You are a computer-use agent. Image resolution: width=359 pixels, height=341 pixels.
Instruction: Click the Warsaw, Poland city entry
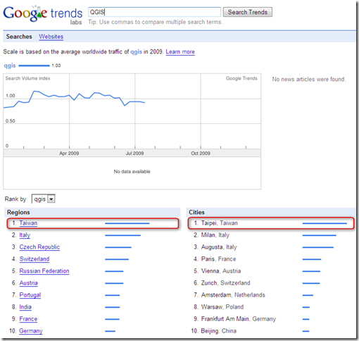[222, 307]
